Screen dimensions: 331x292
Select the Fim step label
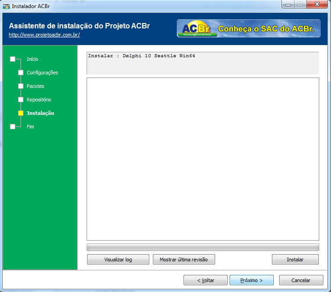point(30,127)
